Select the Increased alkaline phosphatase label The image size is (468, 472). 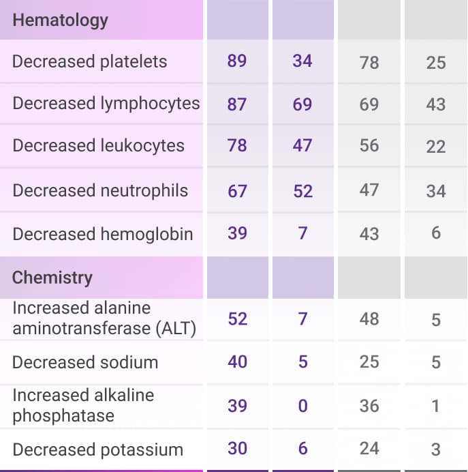83,405
